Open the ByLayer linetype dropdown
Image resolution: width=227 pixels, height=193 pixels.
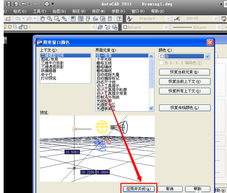[x=218, y=27]
